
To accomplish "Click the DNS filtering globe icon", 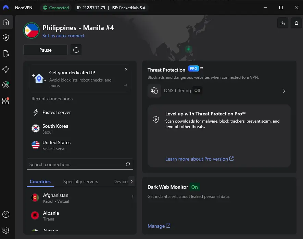I will click(x=154, y=91).
